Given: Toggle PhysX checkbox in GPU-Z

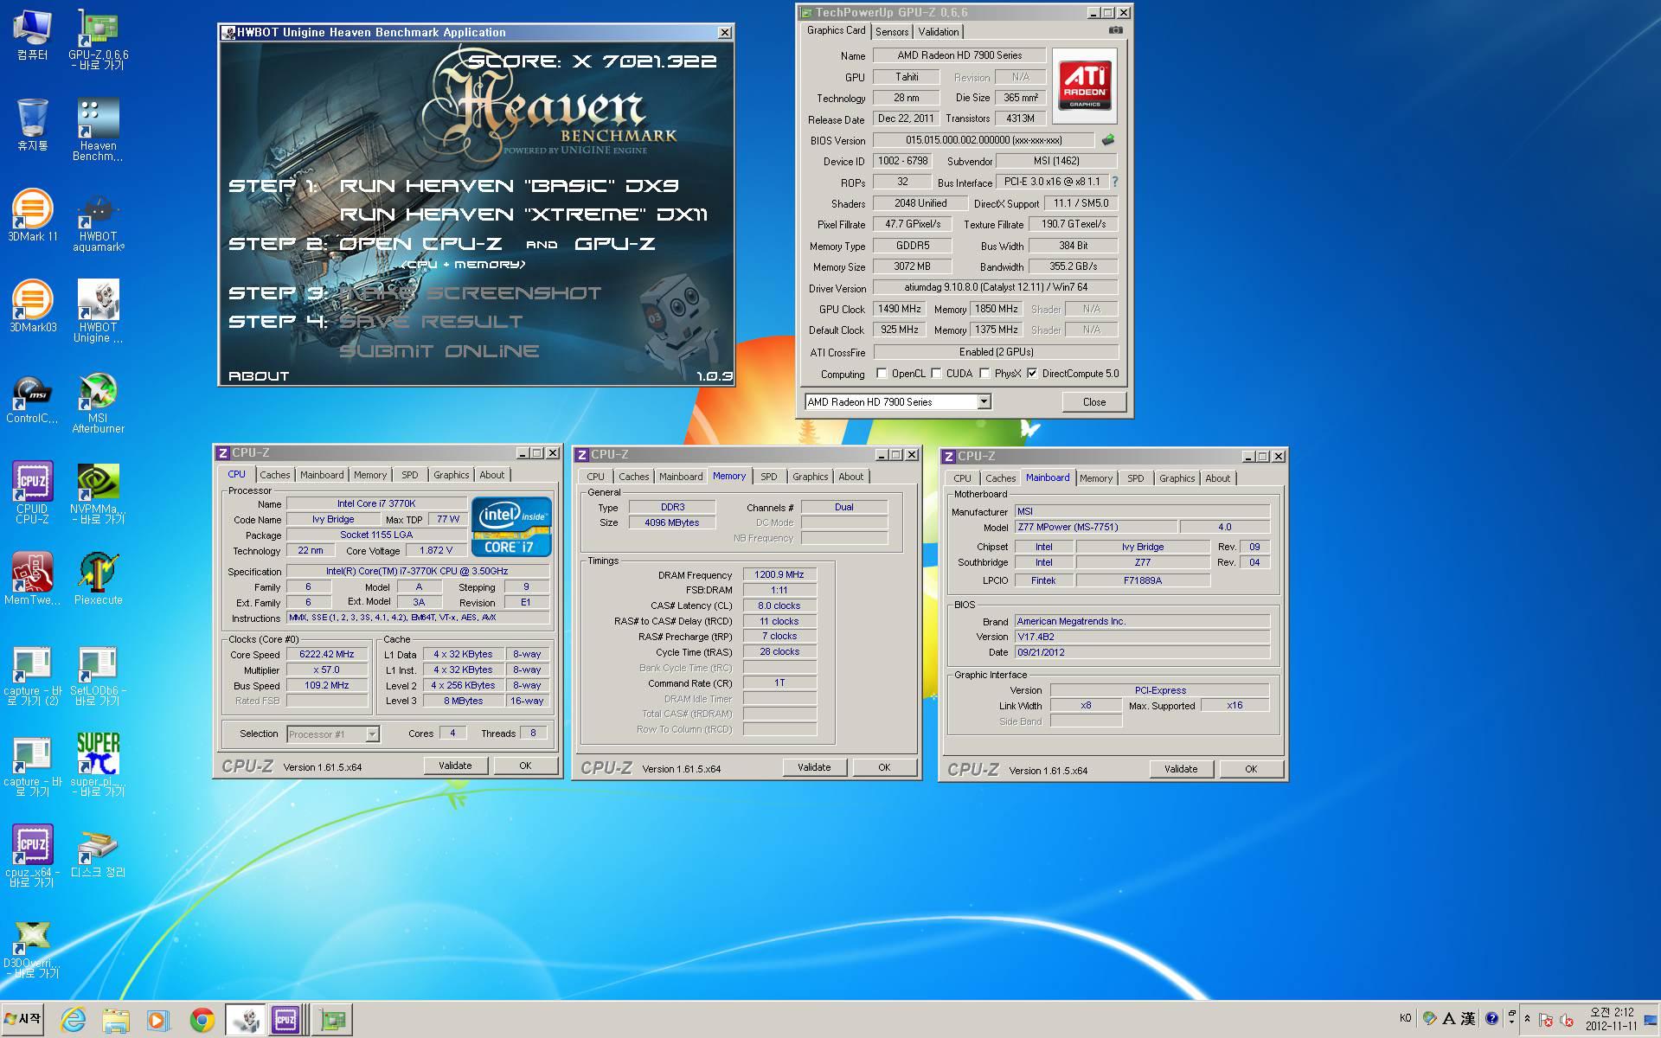Looking at the screenshot, I should tap(984, 374).
